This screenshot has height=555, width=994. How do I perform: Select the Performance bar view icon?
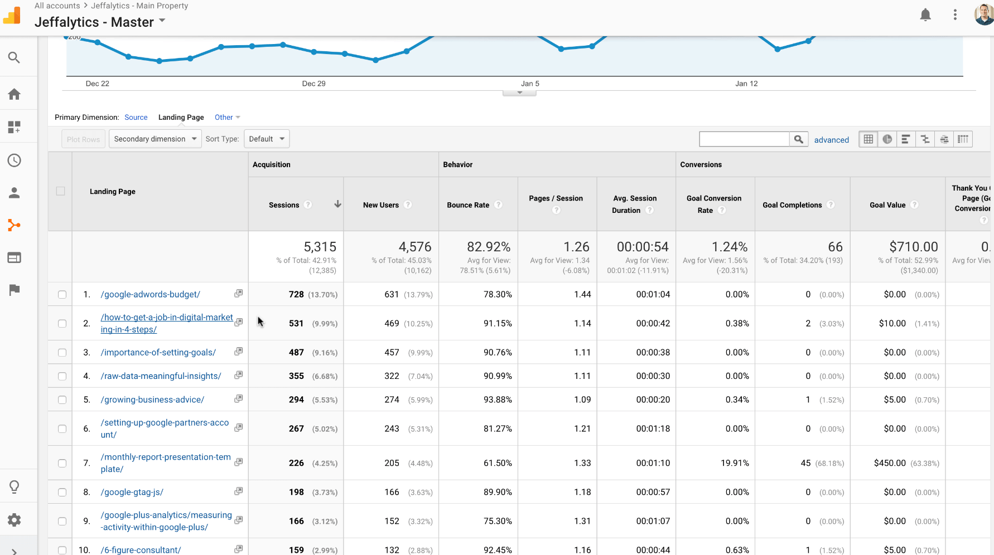(x=906, y=139)
